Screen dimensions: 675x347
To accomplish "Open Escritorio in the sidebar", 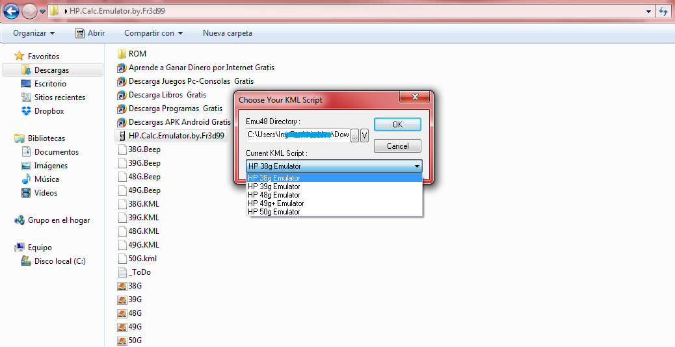I will pyautogui.click(x=50, y=84).
